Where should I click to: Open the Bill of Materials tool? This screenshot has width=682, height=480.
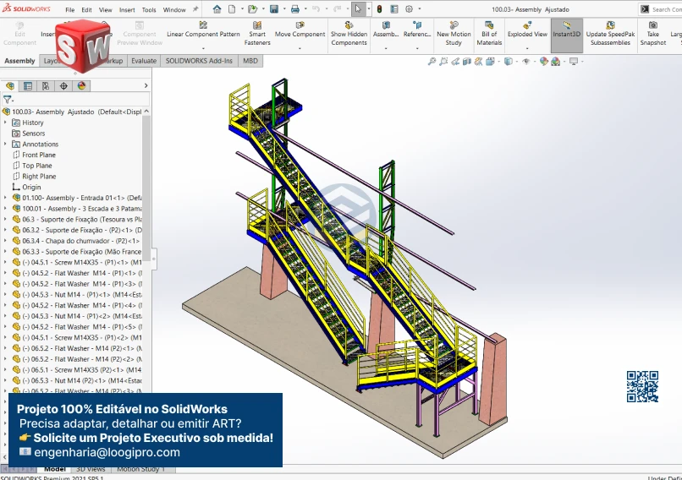489,34
